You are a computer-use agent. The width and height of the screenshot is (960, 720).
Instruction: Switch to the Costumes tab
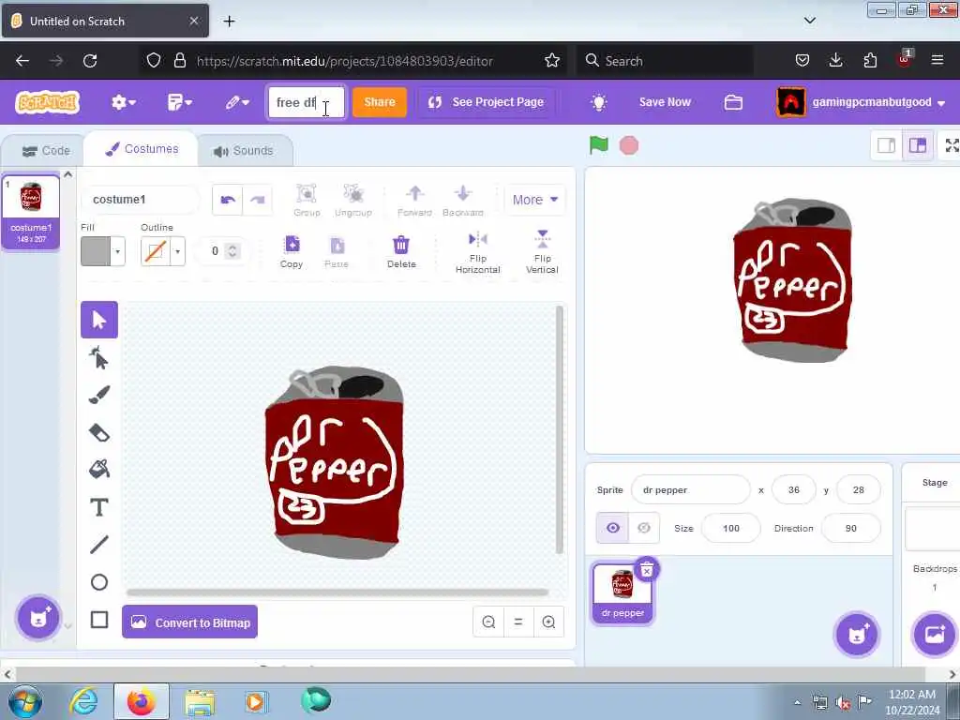(x=142, y=149)
